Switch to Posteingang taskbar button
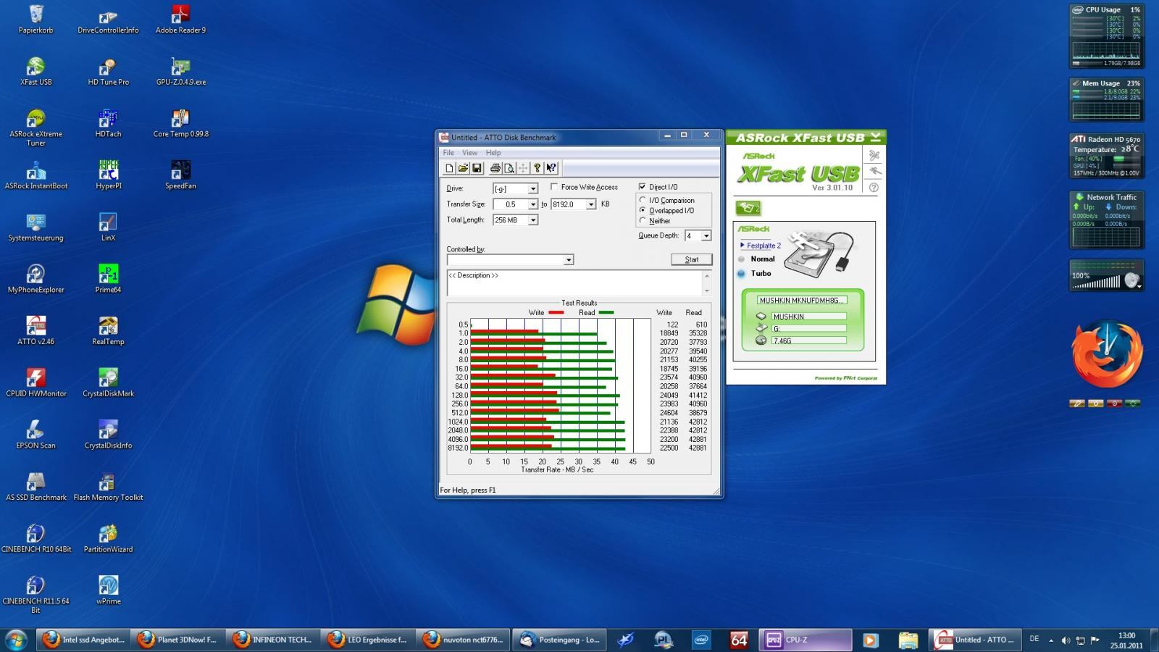This screenshot has height=652, width=1159. tap(560, 640)
